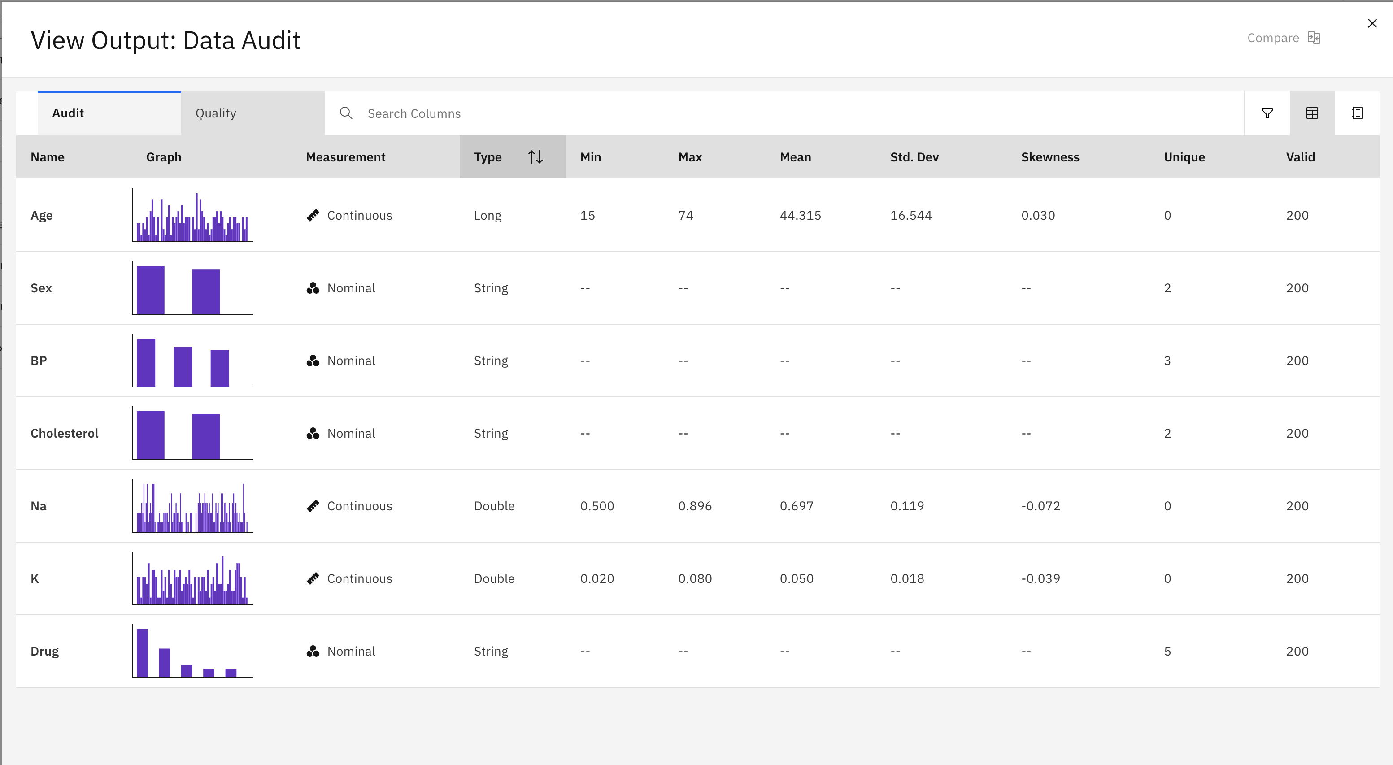Image resolution: width=1393 pixels, height=765 pixels.
Task: Click BP unique count 3
Action: click(x=1167, y=361)
